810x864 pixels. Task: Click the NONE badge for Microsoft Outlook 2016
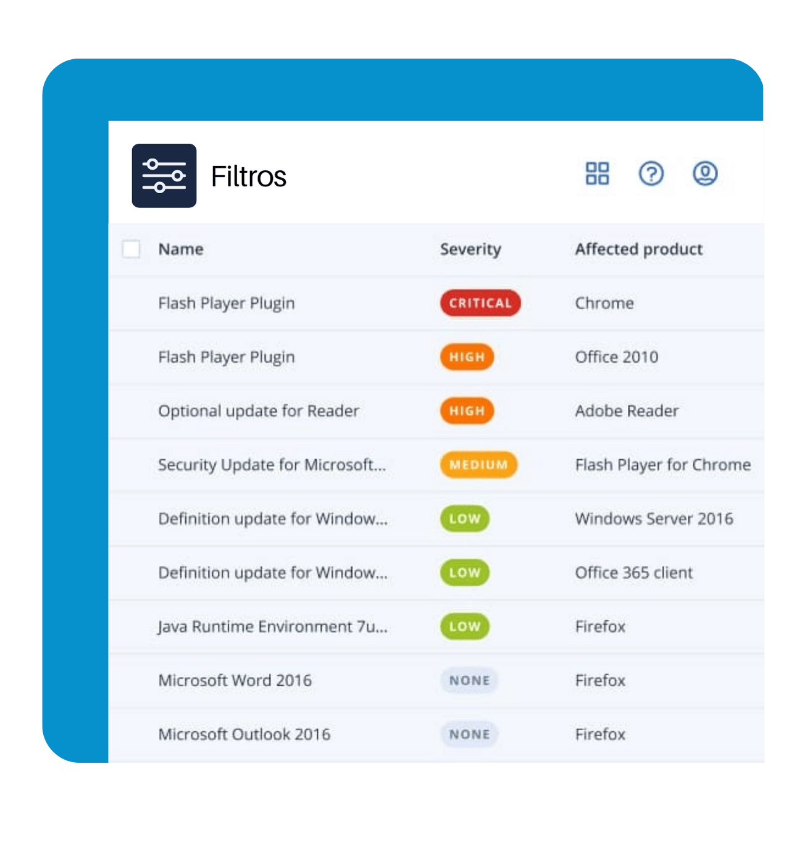pyautogui.click(x=469, y=734)
